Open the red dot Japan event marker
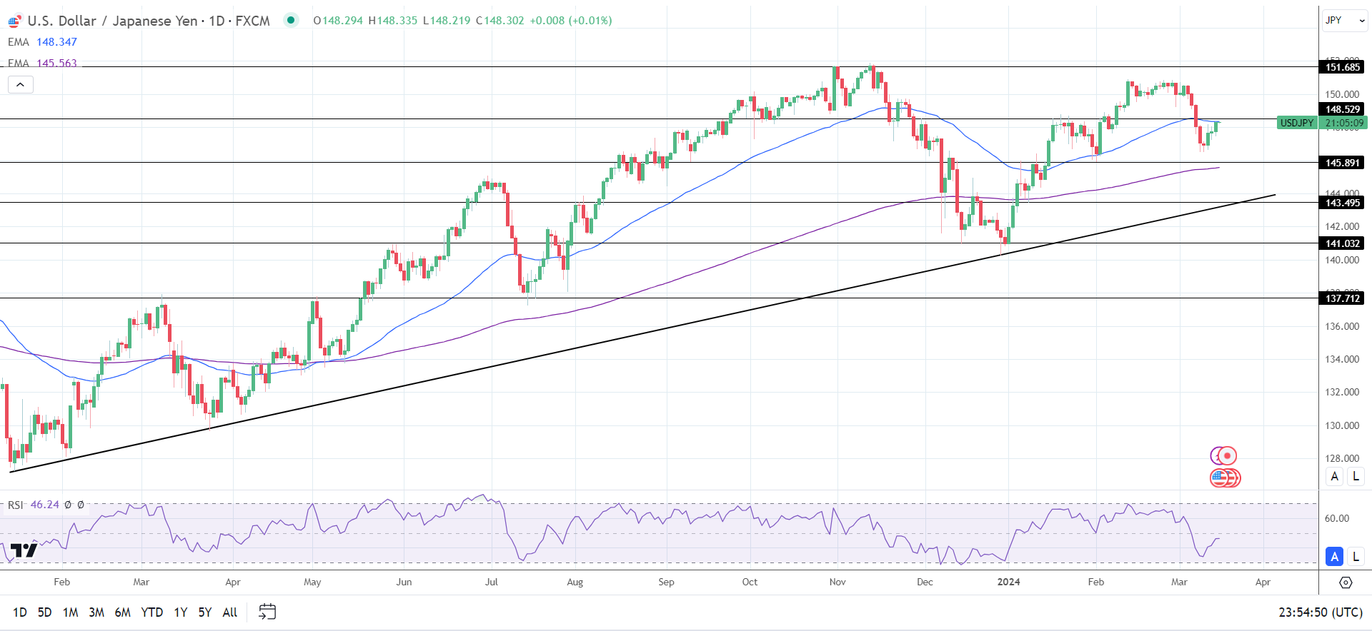 pyautogui.click(x=1227, y=455)
